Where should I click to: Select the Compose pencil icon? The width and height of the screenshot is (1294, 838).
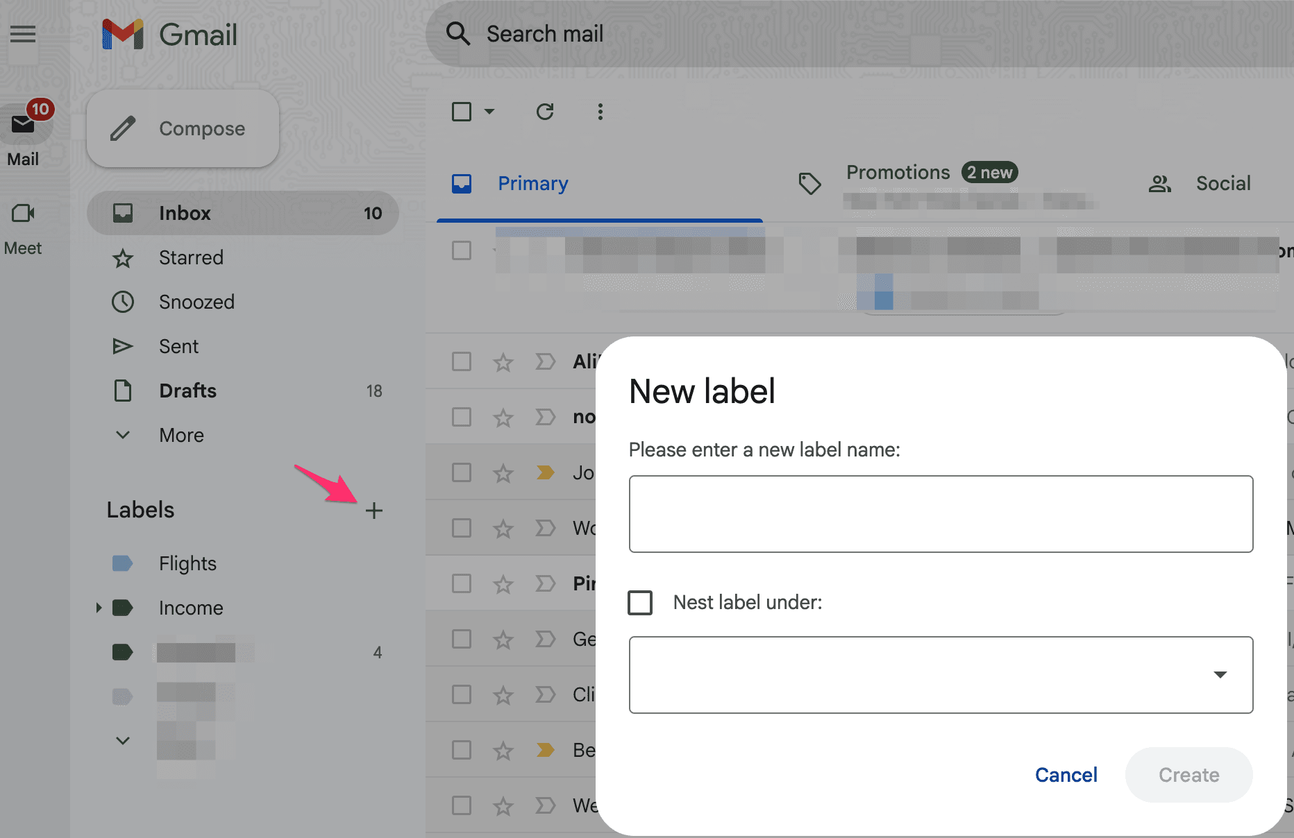(123, 128)
